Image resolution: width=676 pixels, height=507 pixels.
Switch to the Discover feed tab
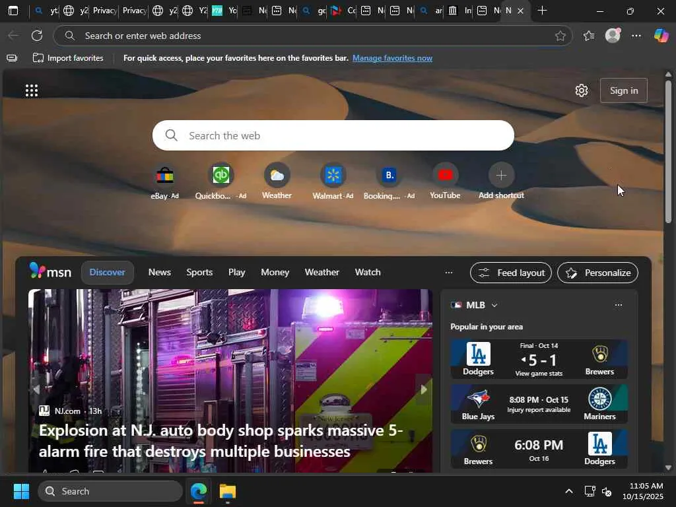[x=108, y=273]
